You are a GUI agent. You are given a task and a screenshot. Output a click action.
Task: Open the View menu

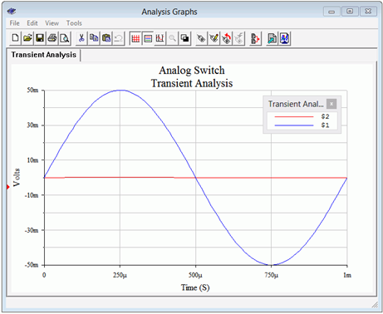tap(52, 23)
